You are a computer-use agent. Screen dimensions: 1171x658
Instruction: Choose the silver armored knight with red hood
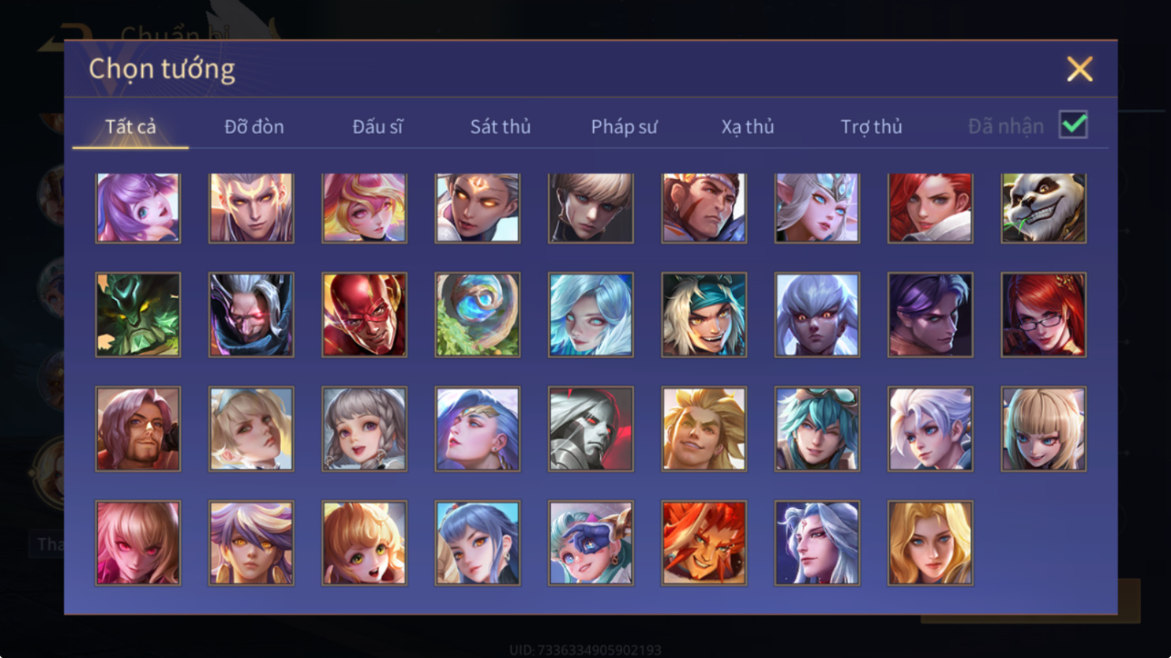[591, 429]
